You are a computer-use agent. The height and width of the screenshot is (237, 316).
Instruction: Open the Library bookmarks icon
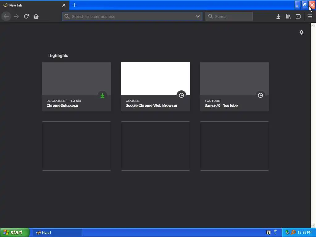(x=288, y=16)
